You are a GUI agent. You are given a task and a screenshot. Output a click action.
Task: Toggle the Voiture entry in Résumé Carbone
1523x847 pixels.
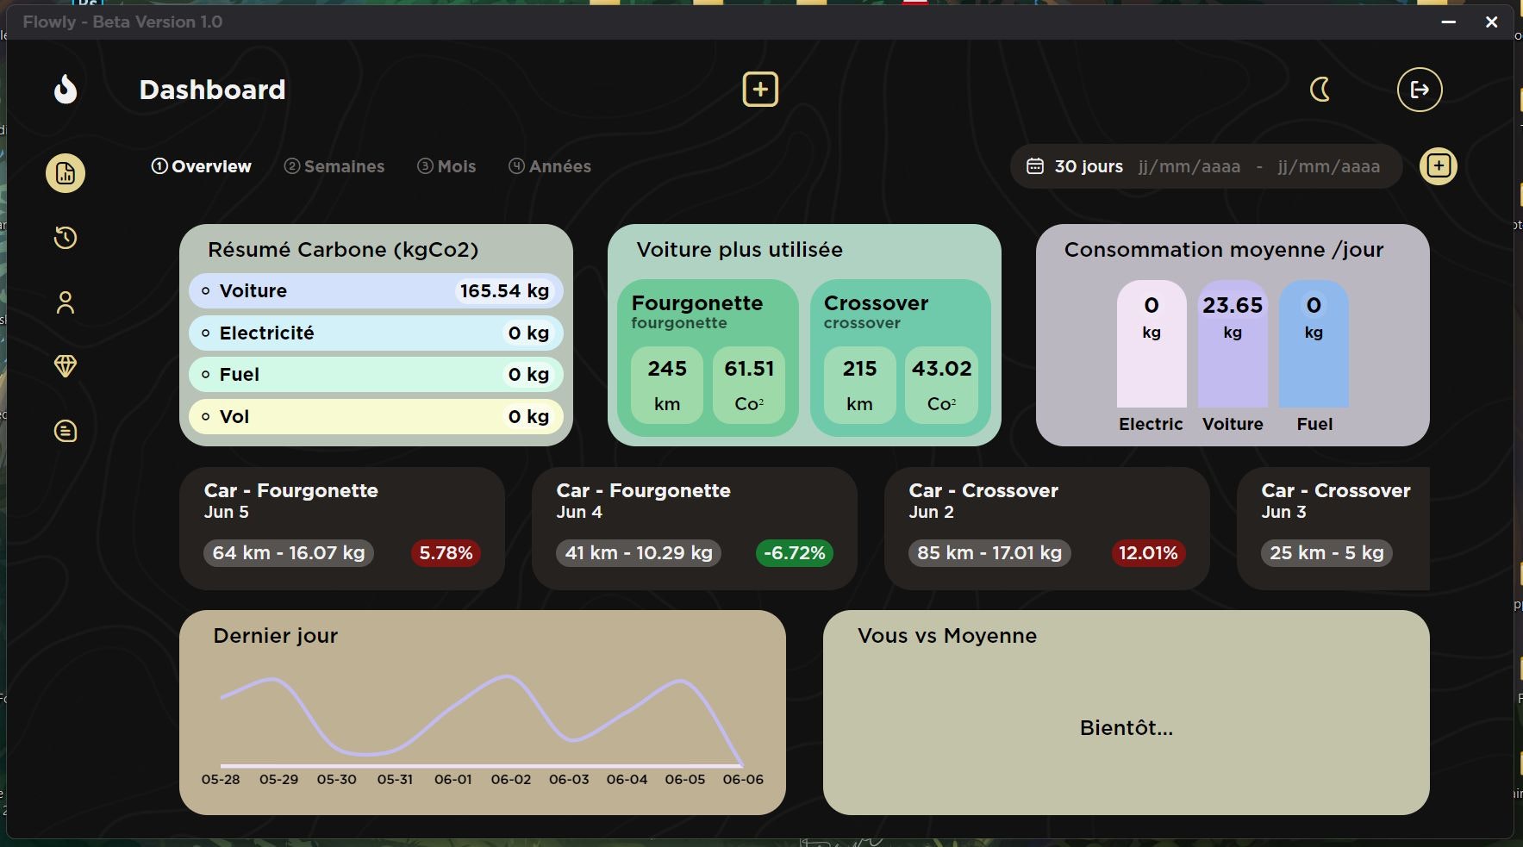[375, 290]
